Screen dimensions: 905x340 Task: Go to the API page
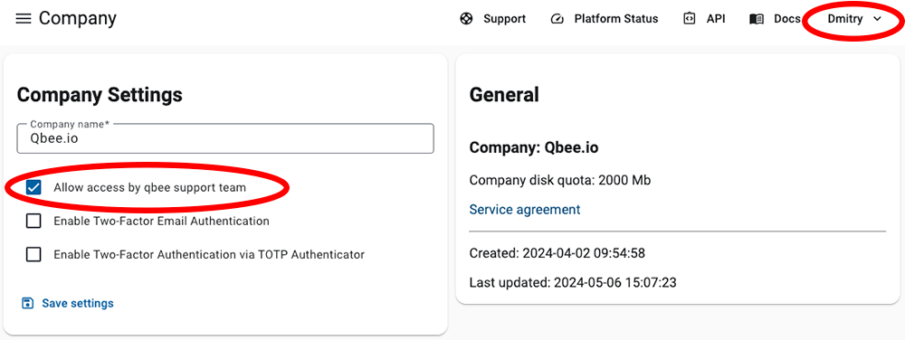coord(704,19)
